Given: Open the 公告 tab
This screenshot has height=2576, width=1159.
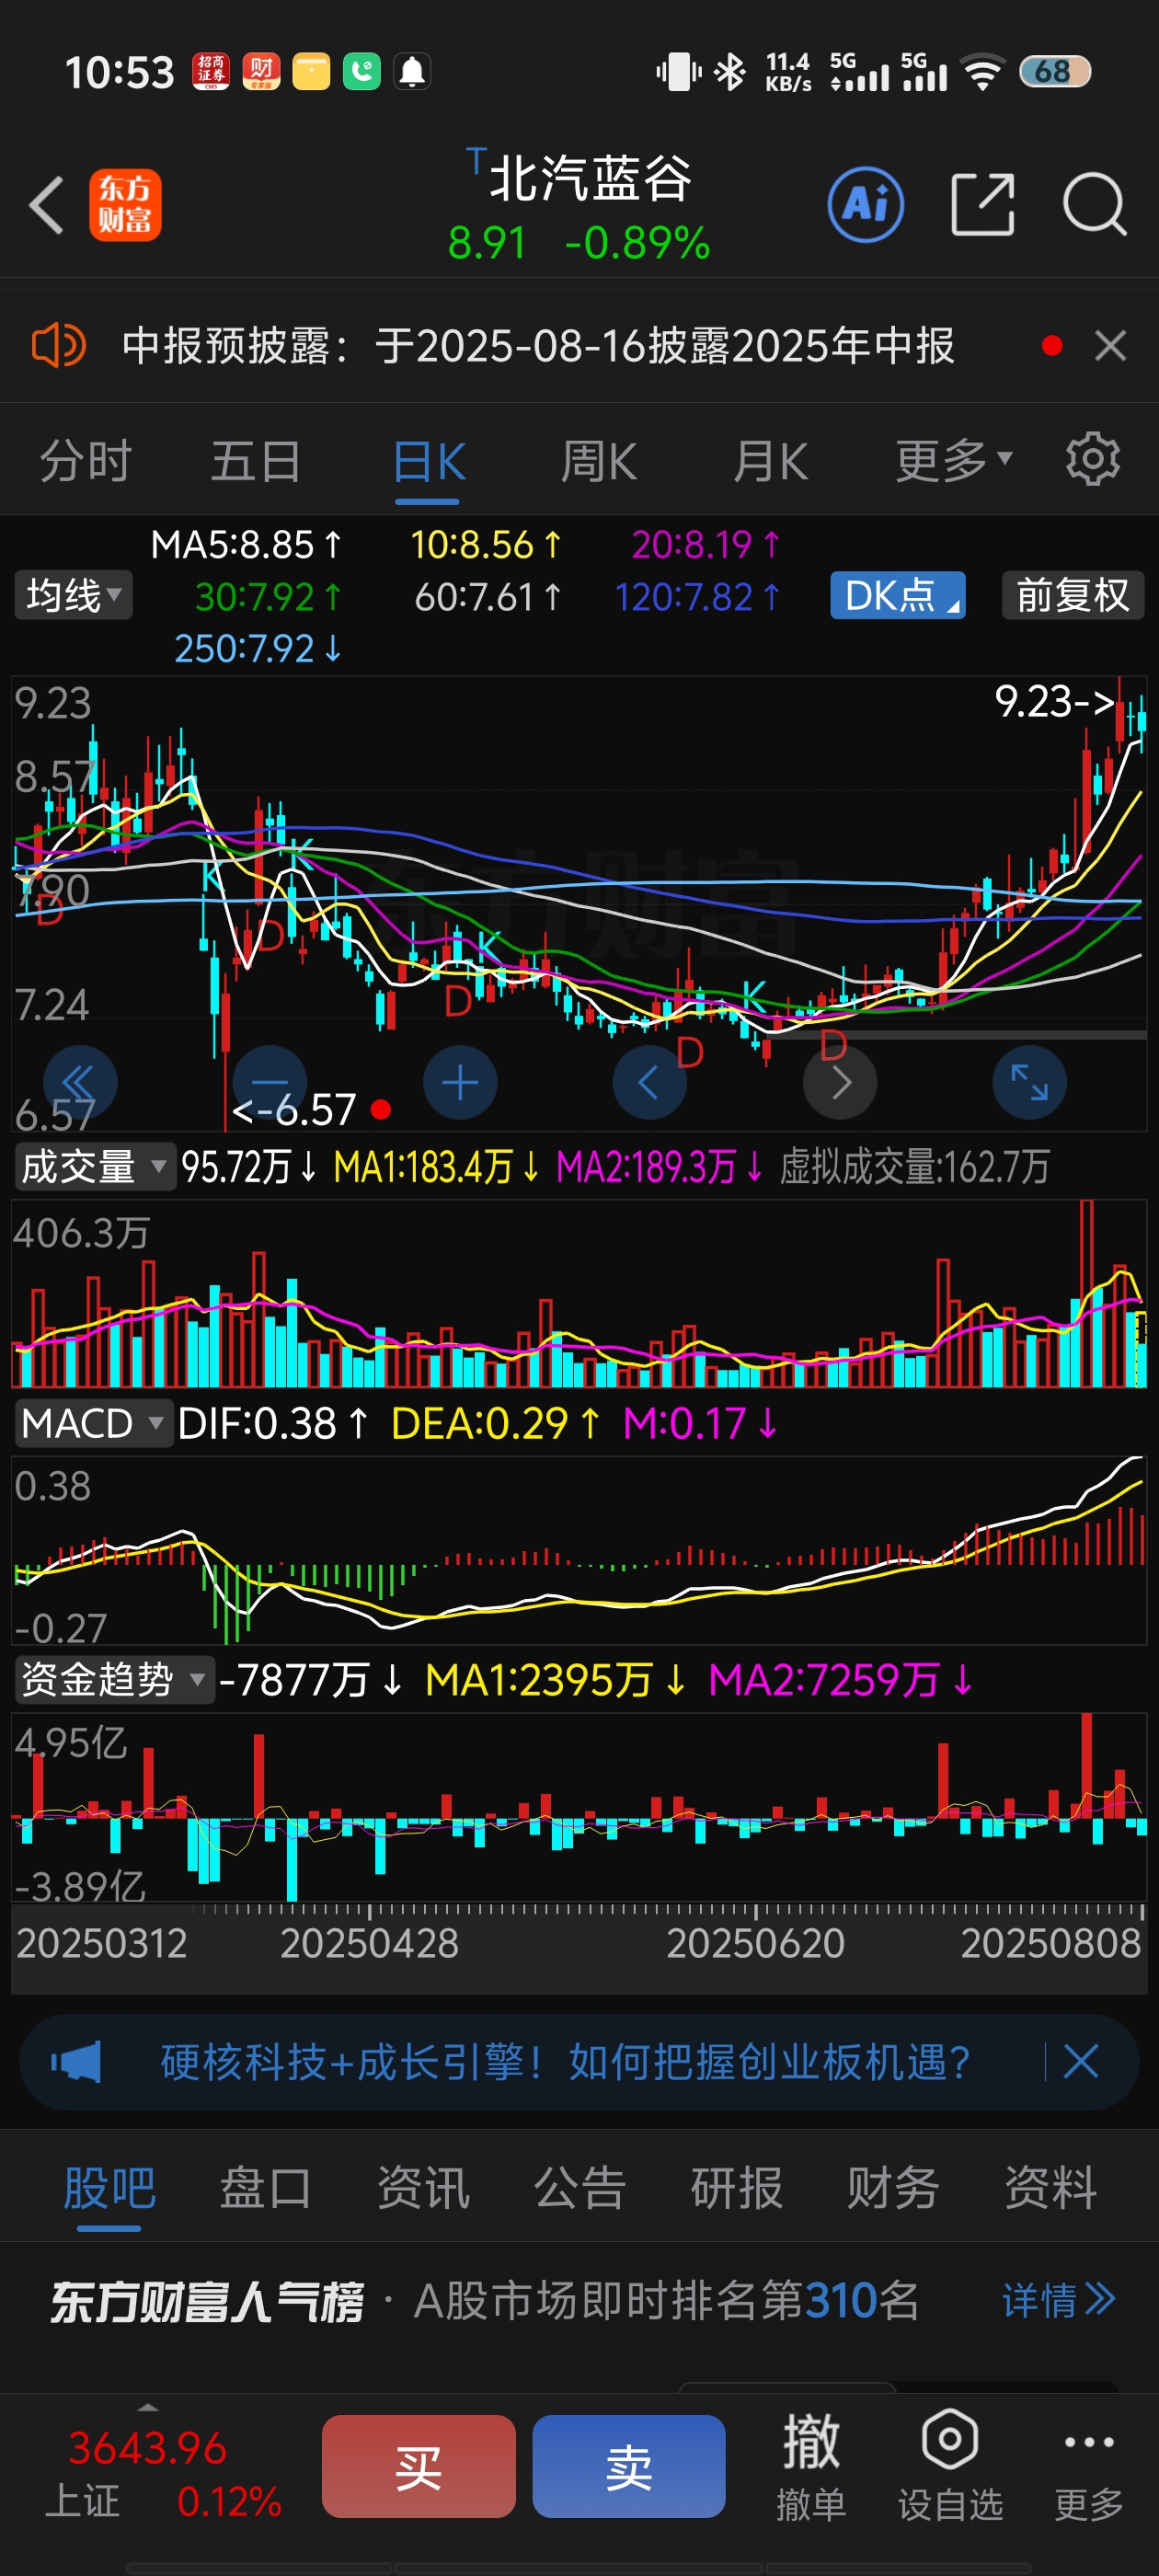Looking at the screenshot, I should click(580, 2189).
